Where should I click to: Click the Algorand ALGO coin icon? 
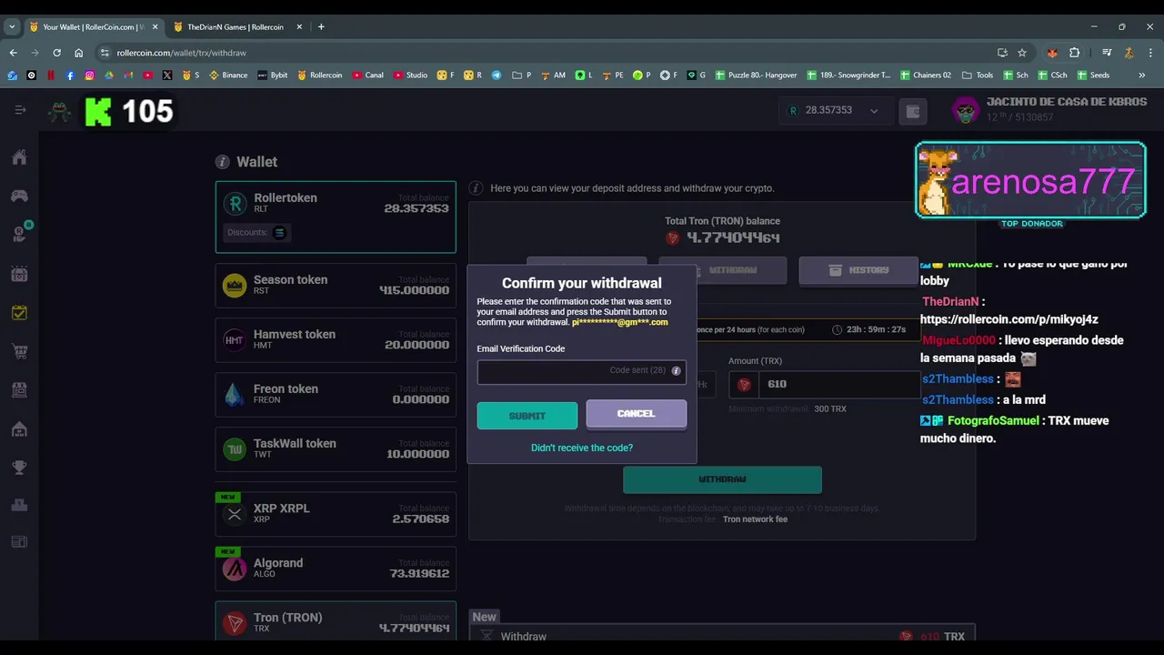235,569
